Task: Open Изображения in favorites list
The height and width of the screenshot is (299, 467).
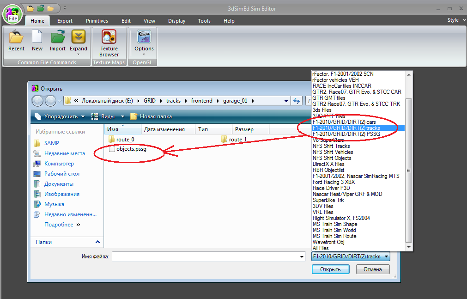Action: coord(61,194)
